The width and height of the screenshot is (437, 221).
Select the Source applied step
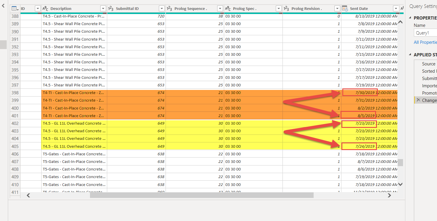(x=429, y=64)
